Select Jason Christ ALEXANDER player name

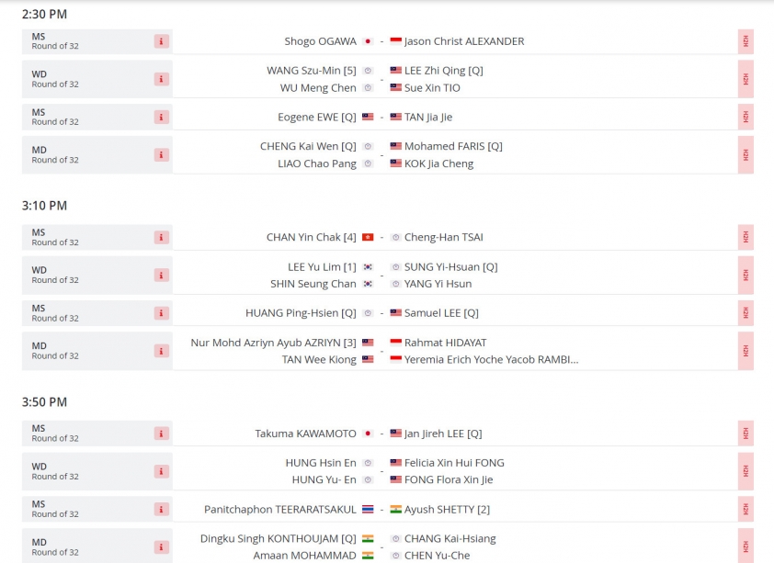464,41
